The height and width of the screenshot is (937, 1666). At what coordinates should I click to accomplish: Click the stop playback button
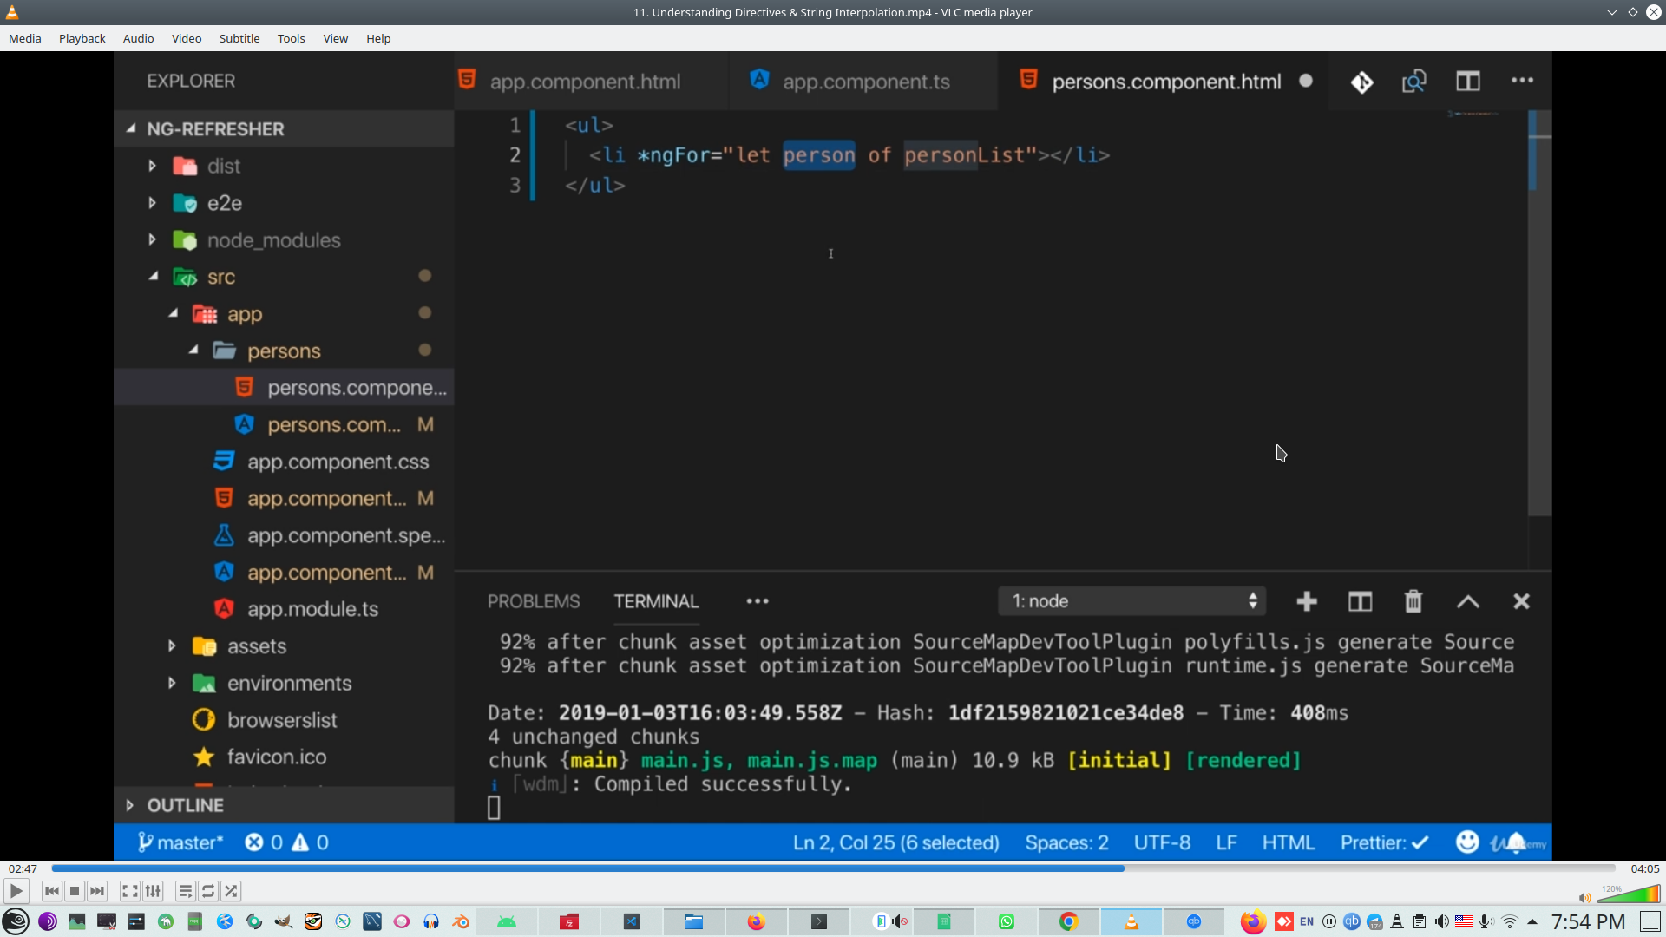pyautogui.click(x=75, y=891)
